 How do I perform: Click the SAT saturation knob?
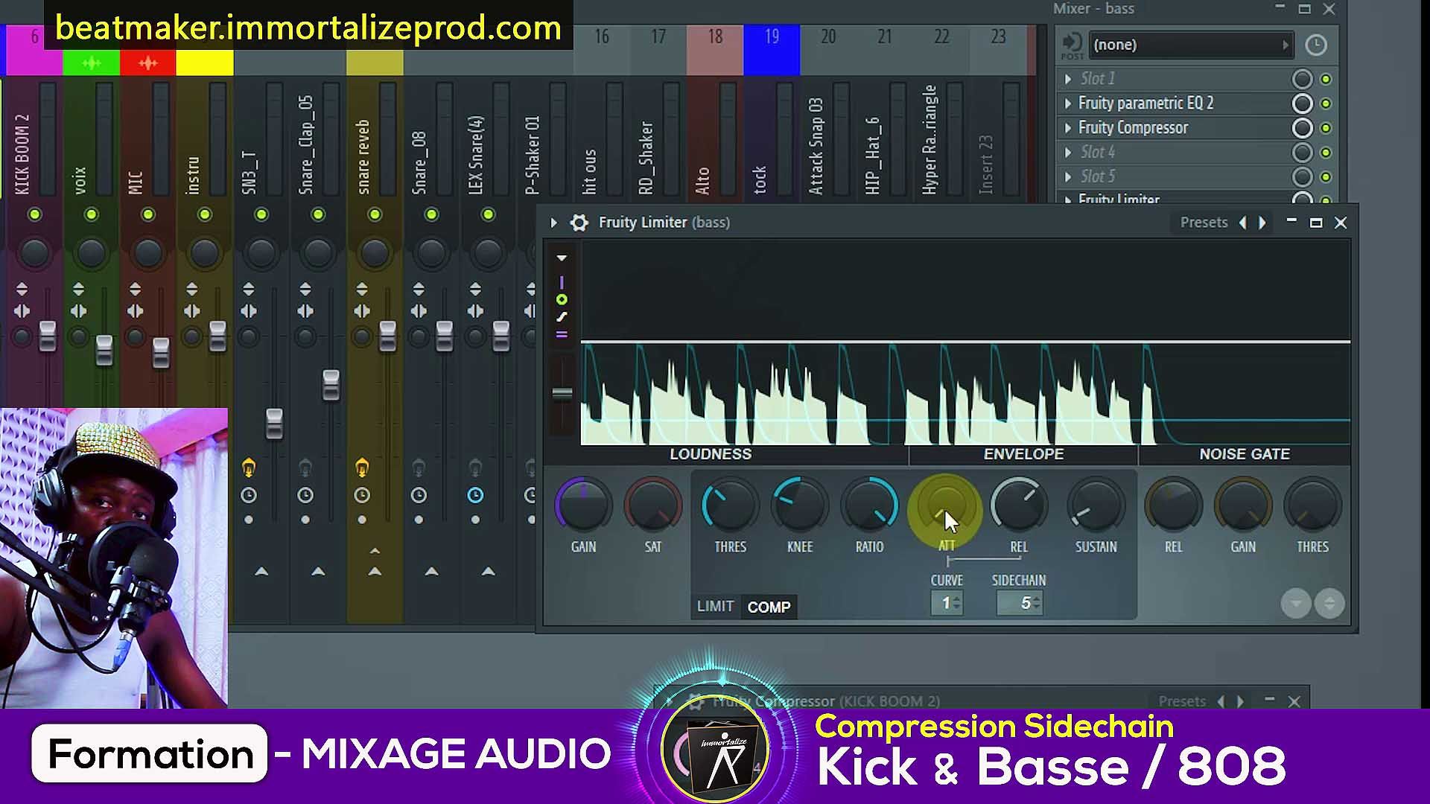(x=652, y=506)
